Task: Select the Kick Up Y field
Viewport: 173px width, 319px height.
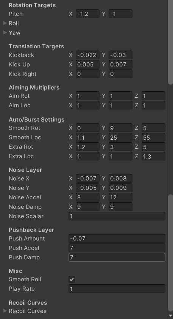Action: [120, 65]
